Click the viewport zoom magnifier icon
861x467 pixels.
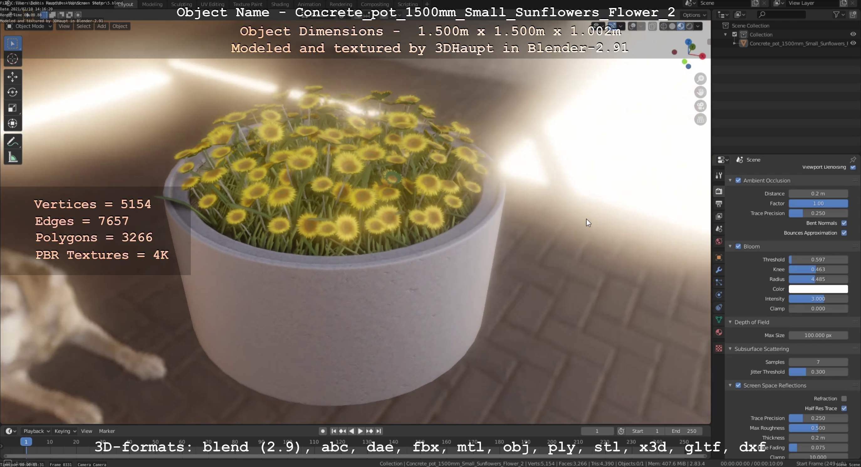click(700, 79)
